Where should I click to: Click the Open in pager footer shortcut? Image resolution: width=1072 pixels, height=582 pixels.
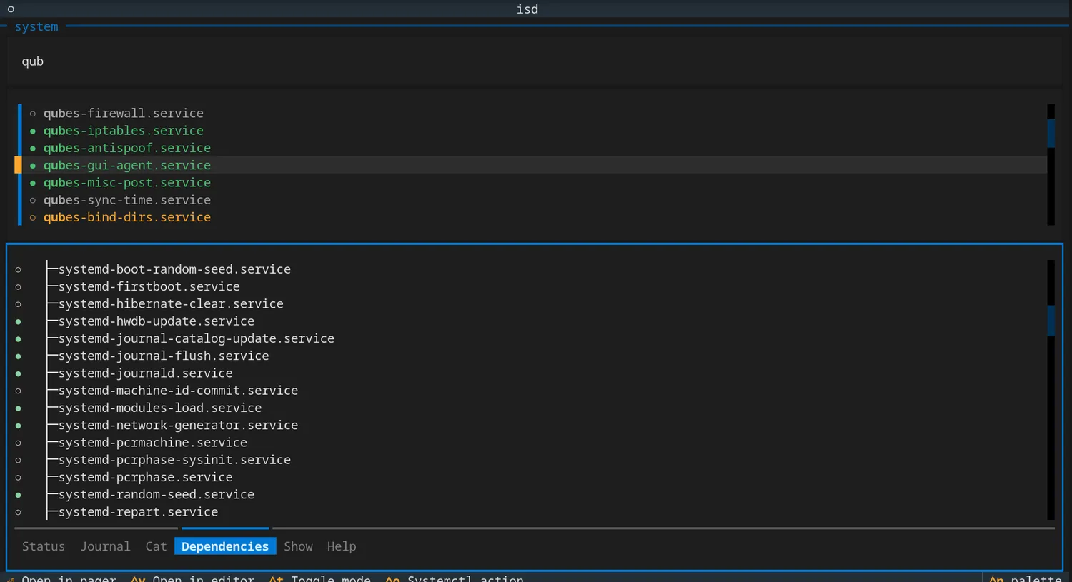[62, 578]
